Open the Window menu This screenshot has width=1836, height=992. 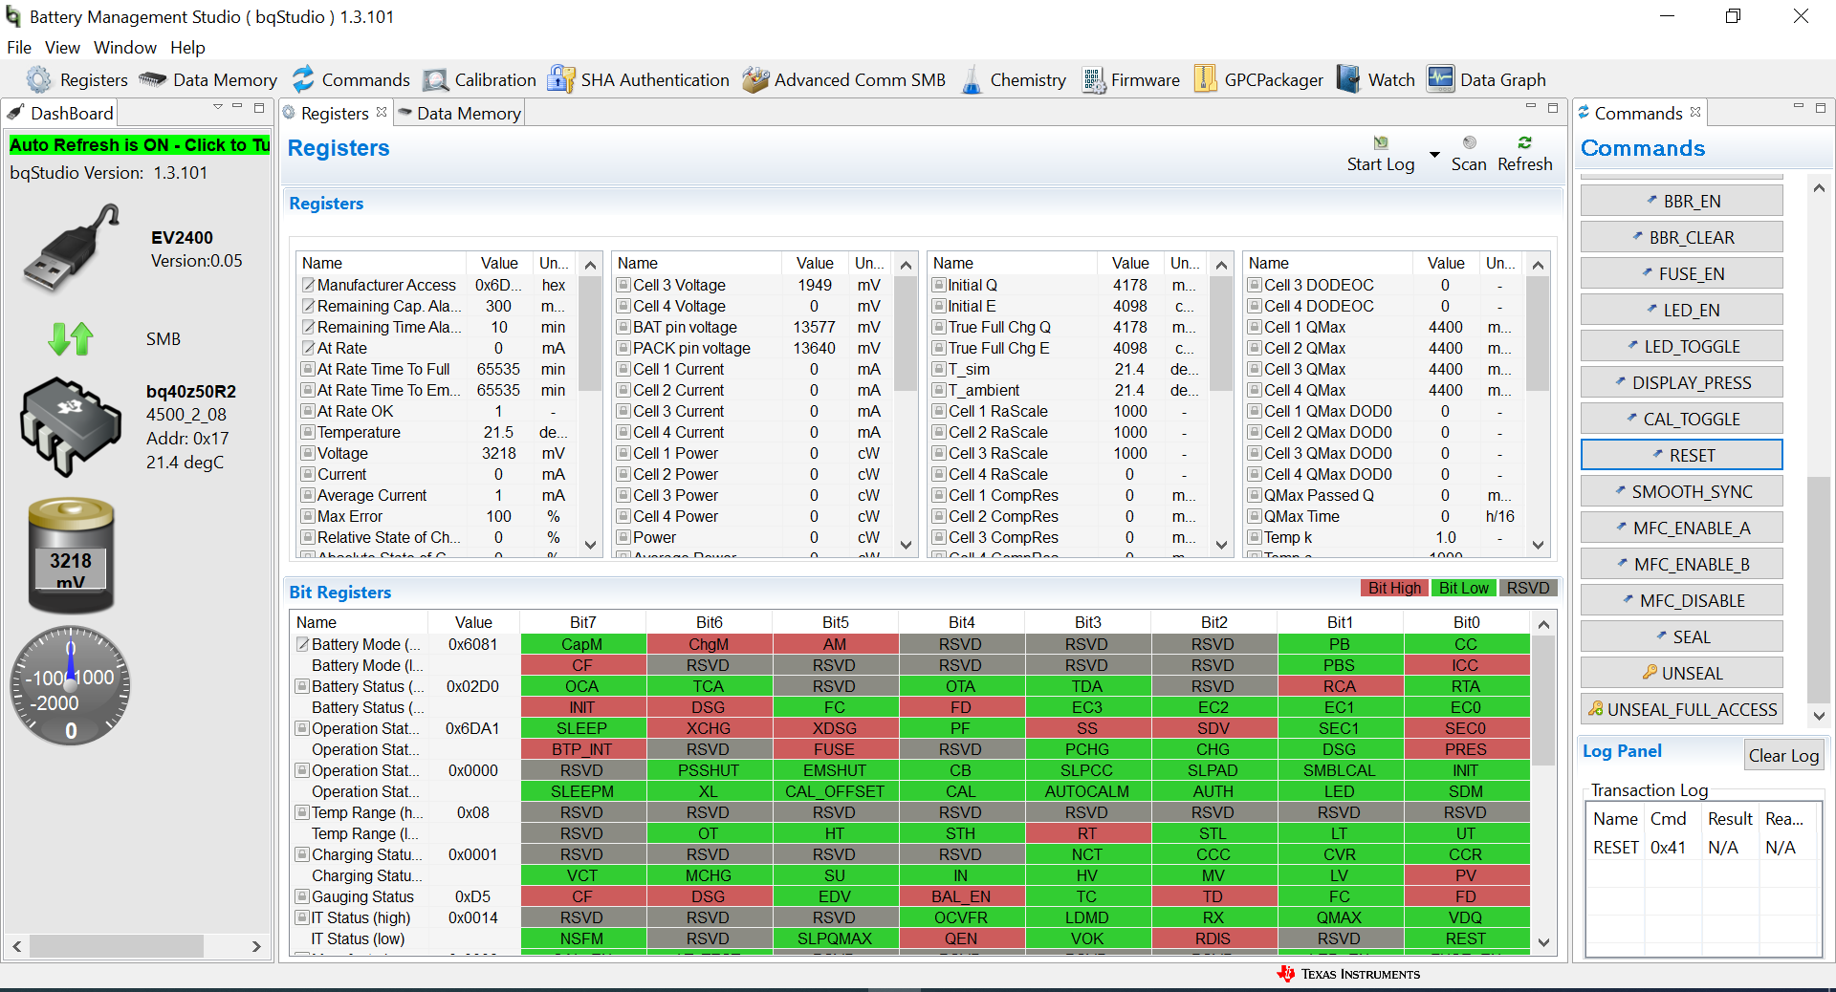[125, 48]
